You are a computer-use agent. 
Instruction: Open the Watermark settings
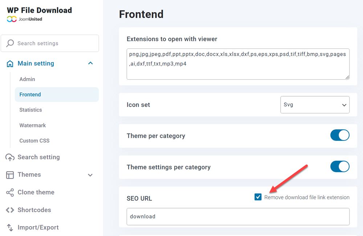(33, 125)
